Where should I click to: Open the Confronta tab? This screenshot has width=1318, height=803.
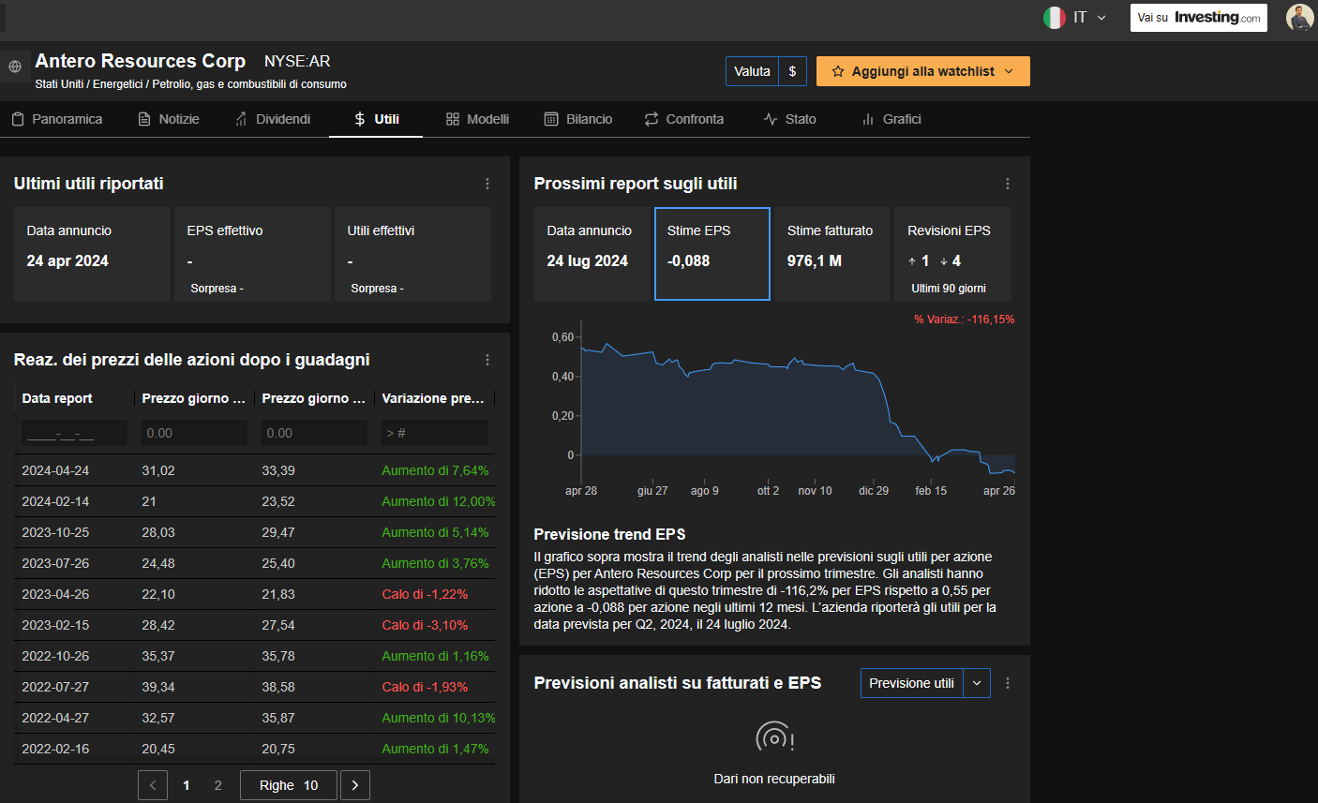tap(684, 119)
